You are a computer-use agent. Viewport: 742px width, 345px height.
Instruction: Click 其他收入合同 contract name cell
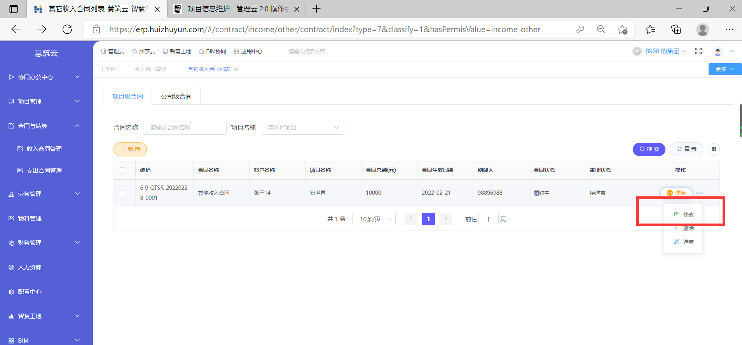tap(214, 193)
